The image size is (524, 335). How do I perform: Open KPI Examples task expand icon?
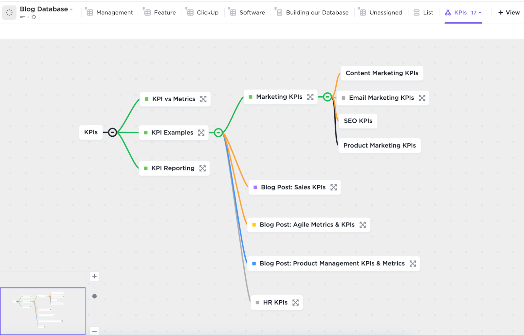[x=201, y=132]
